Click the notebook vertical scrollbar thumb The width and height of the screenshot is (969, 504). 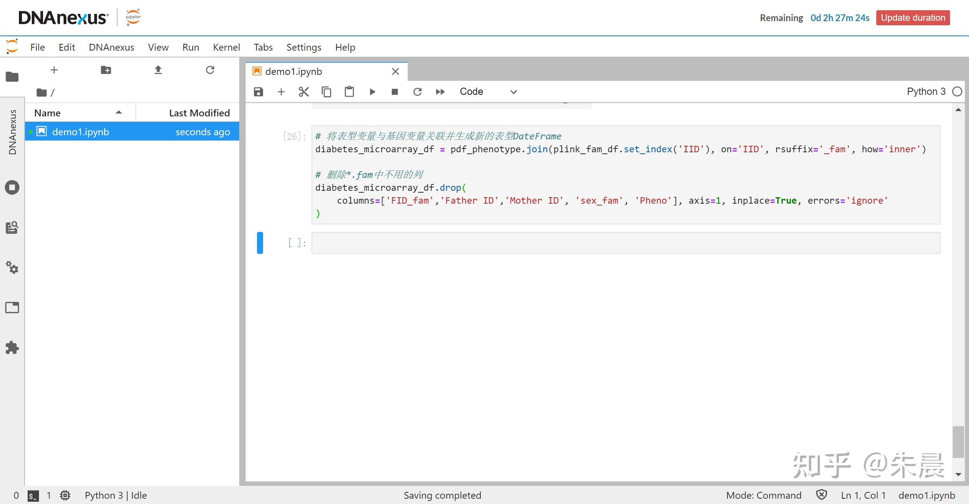pyautogui.click(x=958, y=442)
